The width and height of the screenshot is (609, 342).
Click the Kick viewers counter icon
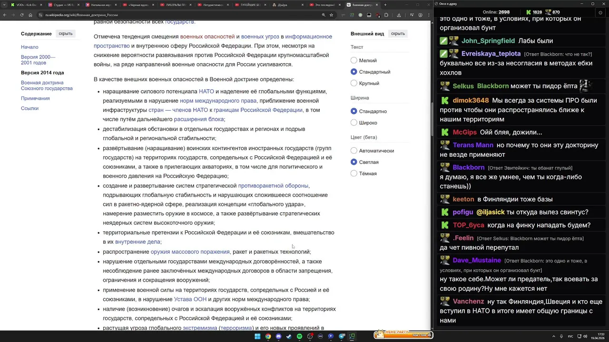pos(529,12)
